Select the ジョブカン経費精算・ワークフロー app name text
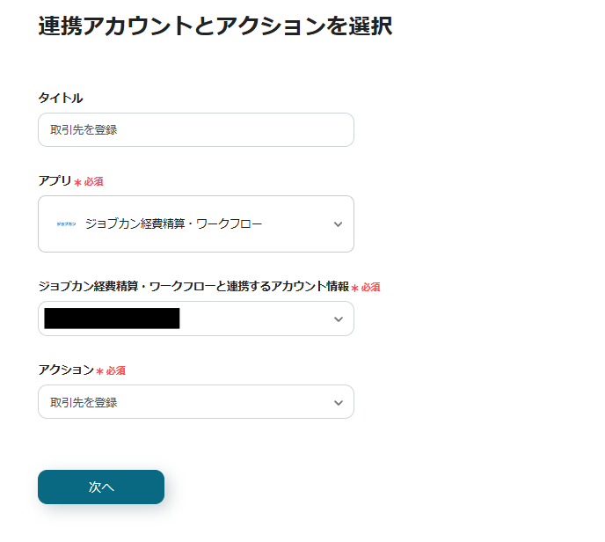The height and width of the screenshot is (542, 605). (173, 224)
